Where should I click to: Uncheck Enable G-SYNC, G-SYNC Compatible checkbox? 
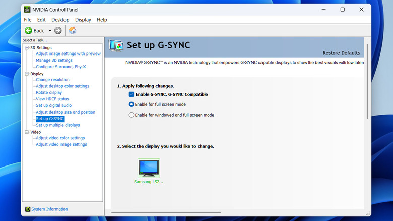[x=132, y=94]
